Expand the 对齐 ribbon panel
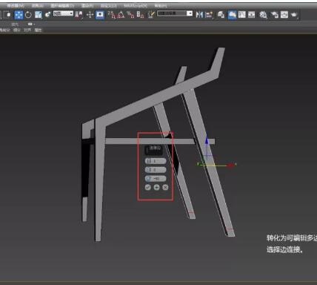Screen dimensions: 317x285 pyautogui.click(x=27, y=30)
